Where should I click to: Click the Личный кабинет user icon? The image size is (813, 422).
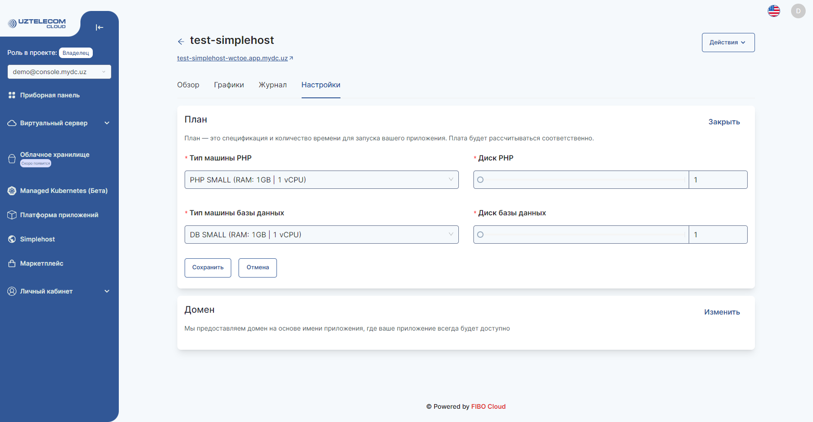coord(12,291)
